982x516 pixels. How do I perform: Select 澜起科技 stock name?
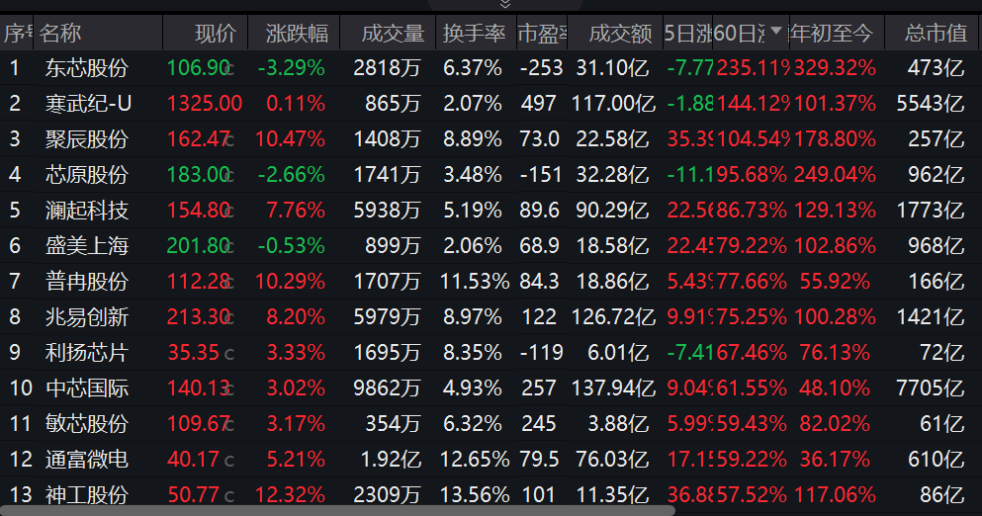(x=87, y=211)
